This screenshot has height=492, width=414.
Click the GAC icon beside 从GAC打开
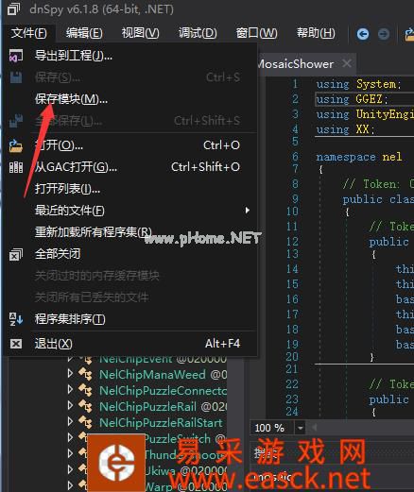[16, 167]
